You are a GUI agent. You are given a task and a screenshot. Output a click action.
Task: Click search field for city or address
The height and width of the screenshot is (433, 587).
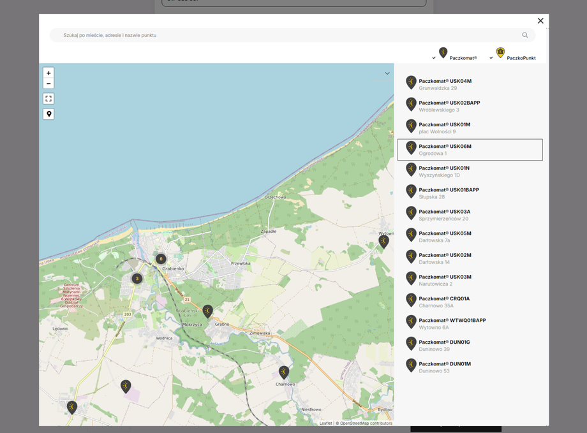pyautogui.click(x=292, y=35)
